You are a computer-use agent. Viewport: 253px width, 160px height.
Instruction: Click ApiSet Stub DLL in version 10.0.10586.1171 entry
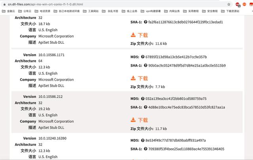tap(51, 86)
